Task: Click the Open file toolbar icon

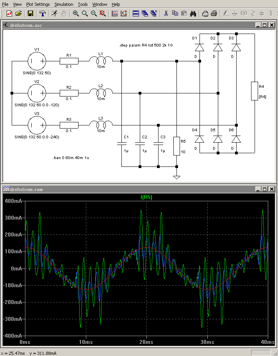Action: point(18,13)
